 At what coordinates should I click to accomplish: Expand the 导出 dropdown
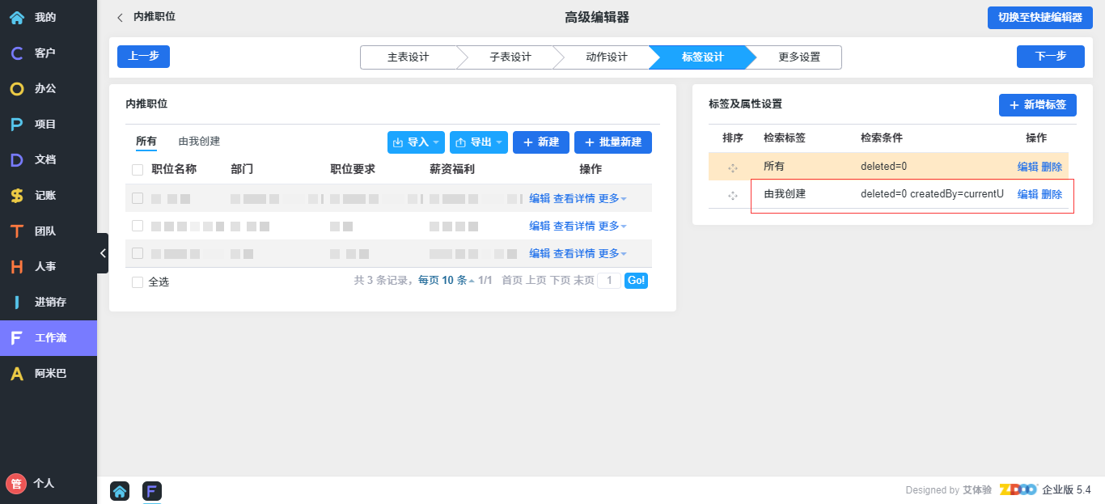coord(478,142)
